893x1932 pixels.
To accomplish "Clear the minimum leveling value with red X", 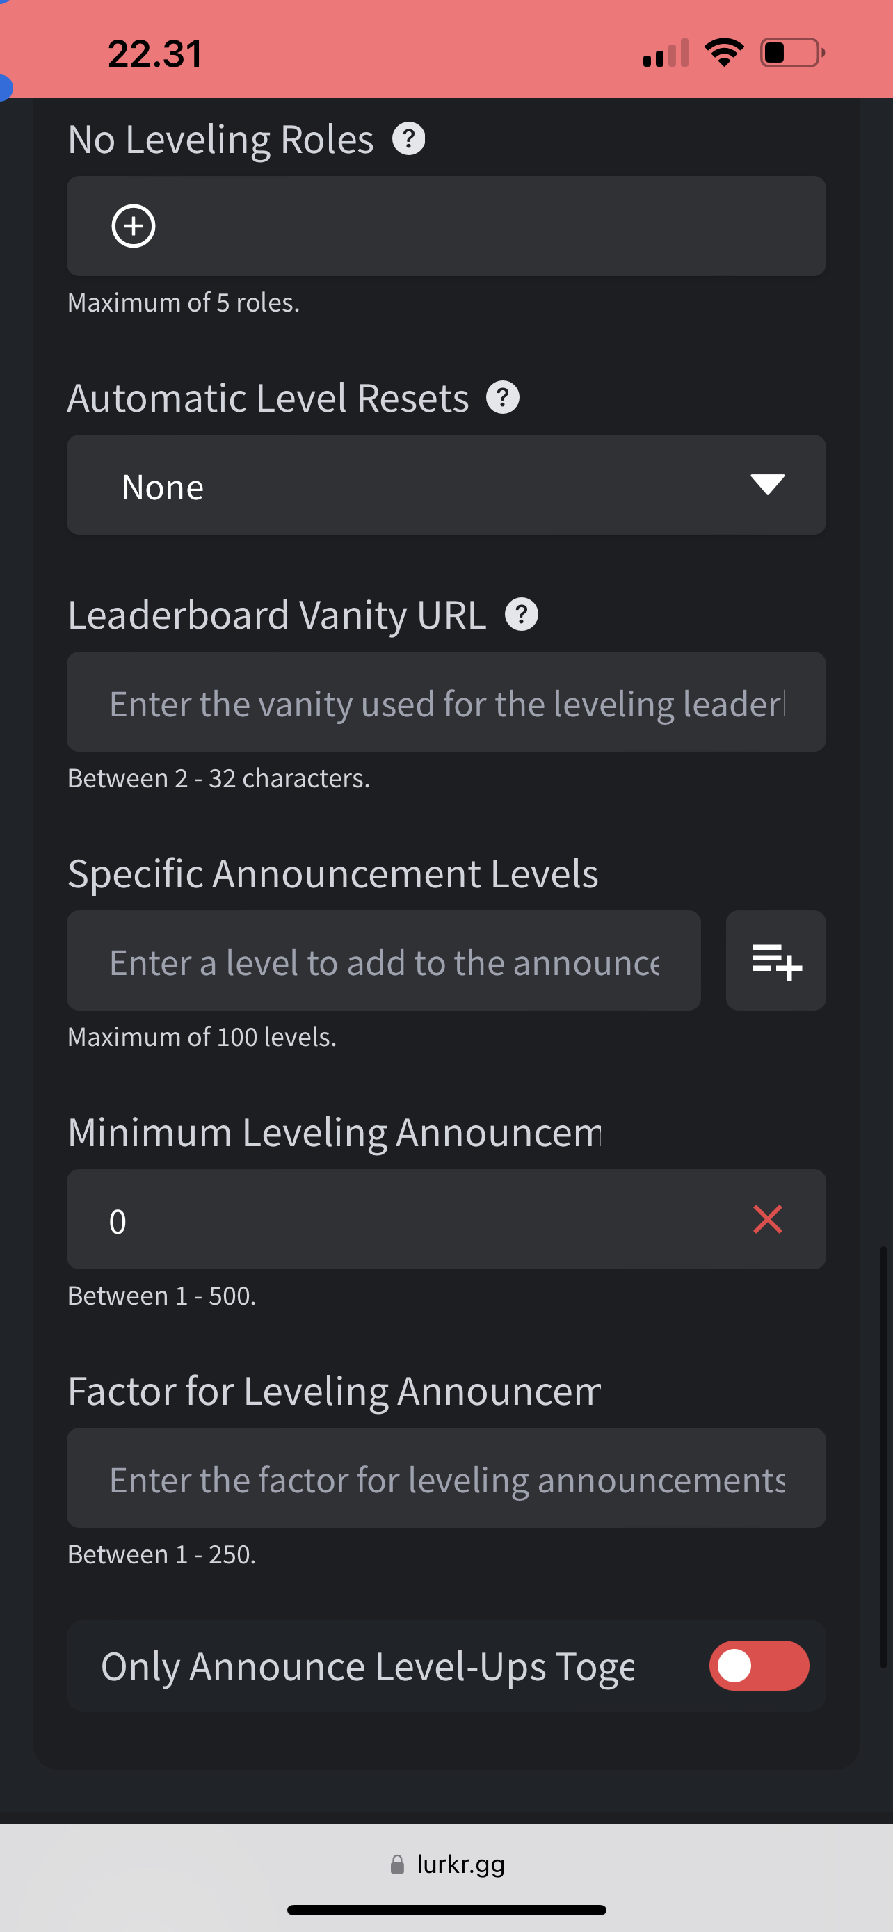I will [x=767, y=1220].
